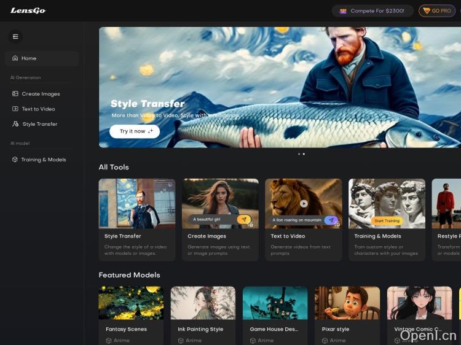This screenshot has width=461, height=345.
Task: Open the Style Transfer tool card
Action: [136, 219]
